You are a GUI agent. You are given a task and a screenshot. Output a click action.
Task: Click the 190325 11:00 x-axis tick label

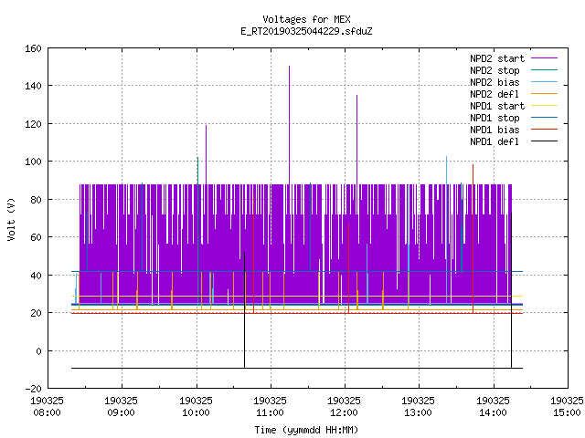(x=270, y=406)
